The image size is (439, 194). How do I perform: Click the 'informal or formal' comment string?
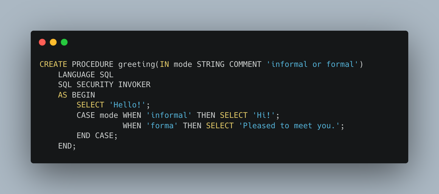click(x=312, y=64)
